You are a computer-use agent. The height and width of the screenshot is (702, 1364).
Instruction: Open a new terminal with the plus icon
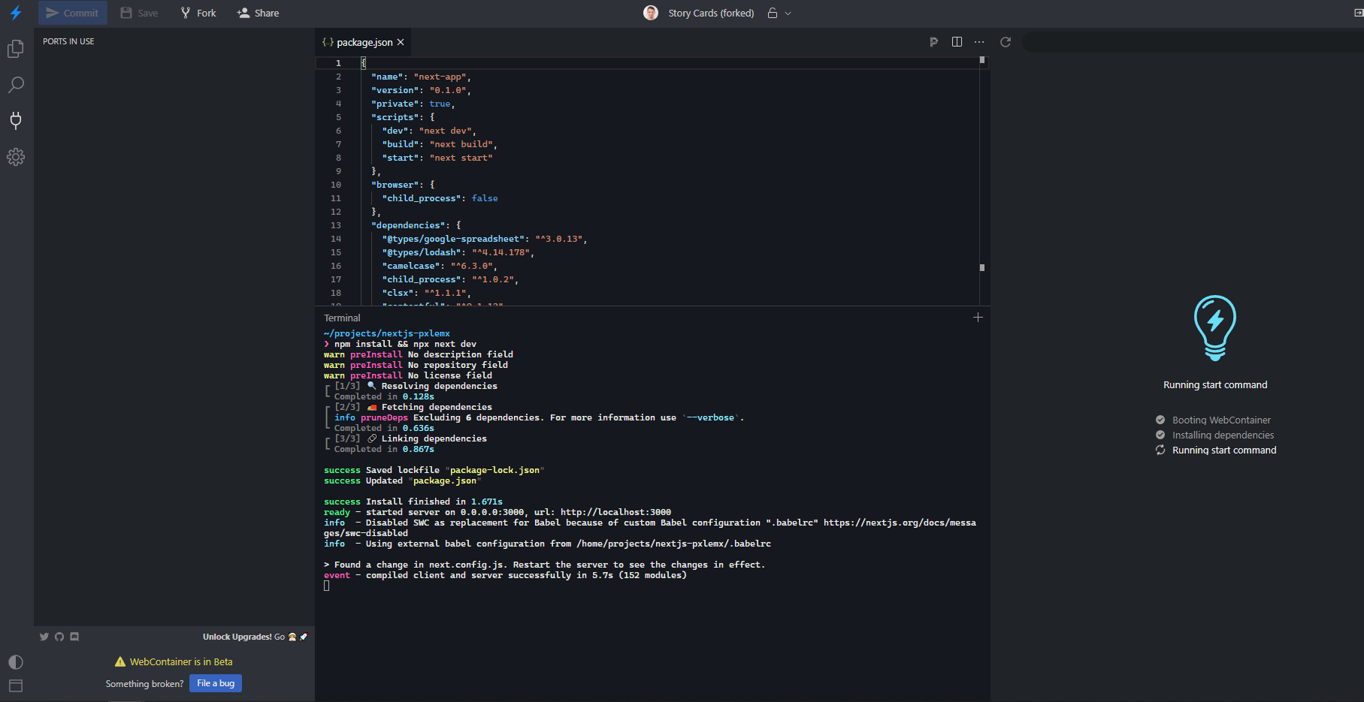tap(978, 317)
